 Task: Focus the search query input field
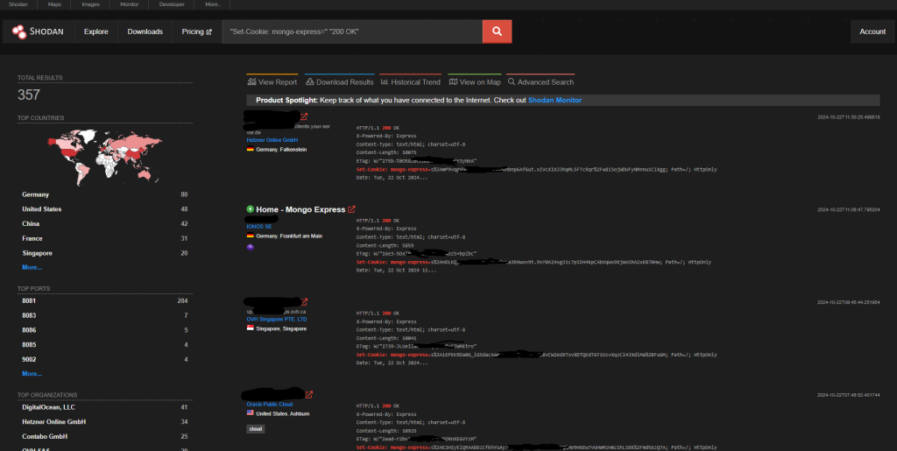pos(352,32)
